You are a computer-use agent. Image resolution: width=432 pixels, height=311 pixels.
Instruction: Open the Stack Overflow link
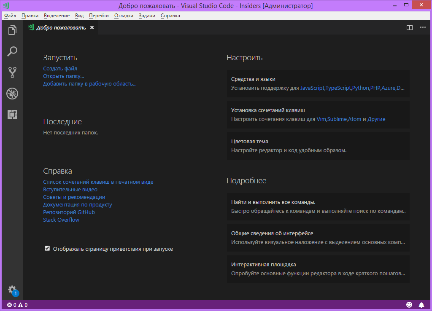61,220
